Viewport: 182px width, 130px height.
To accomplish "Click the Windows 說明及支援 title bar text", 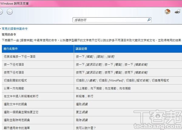I will pos(15,3).
